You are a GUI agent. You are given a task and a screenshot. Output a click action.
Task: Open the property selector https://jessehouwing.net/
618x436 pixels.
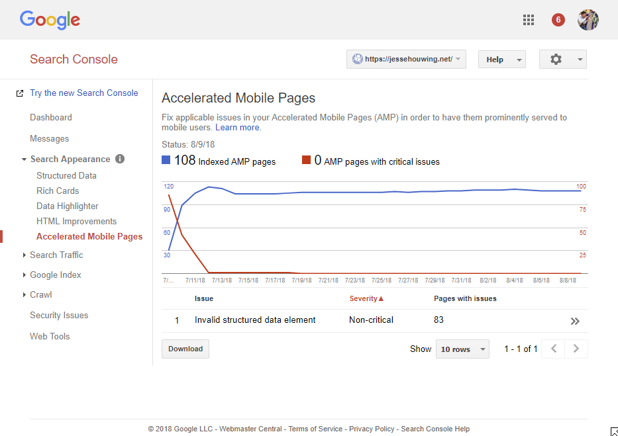(x=406, y=60)
